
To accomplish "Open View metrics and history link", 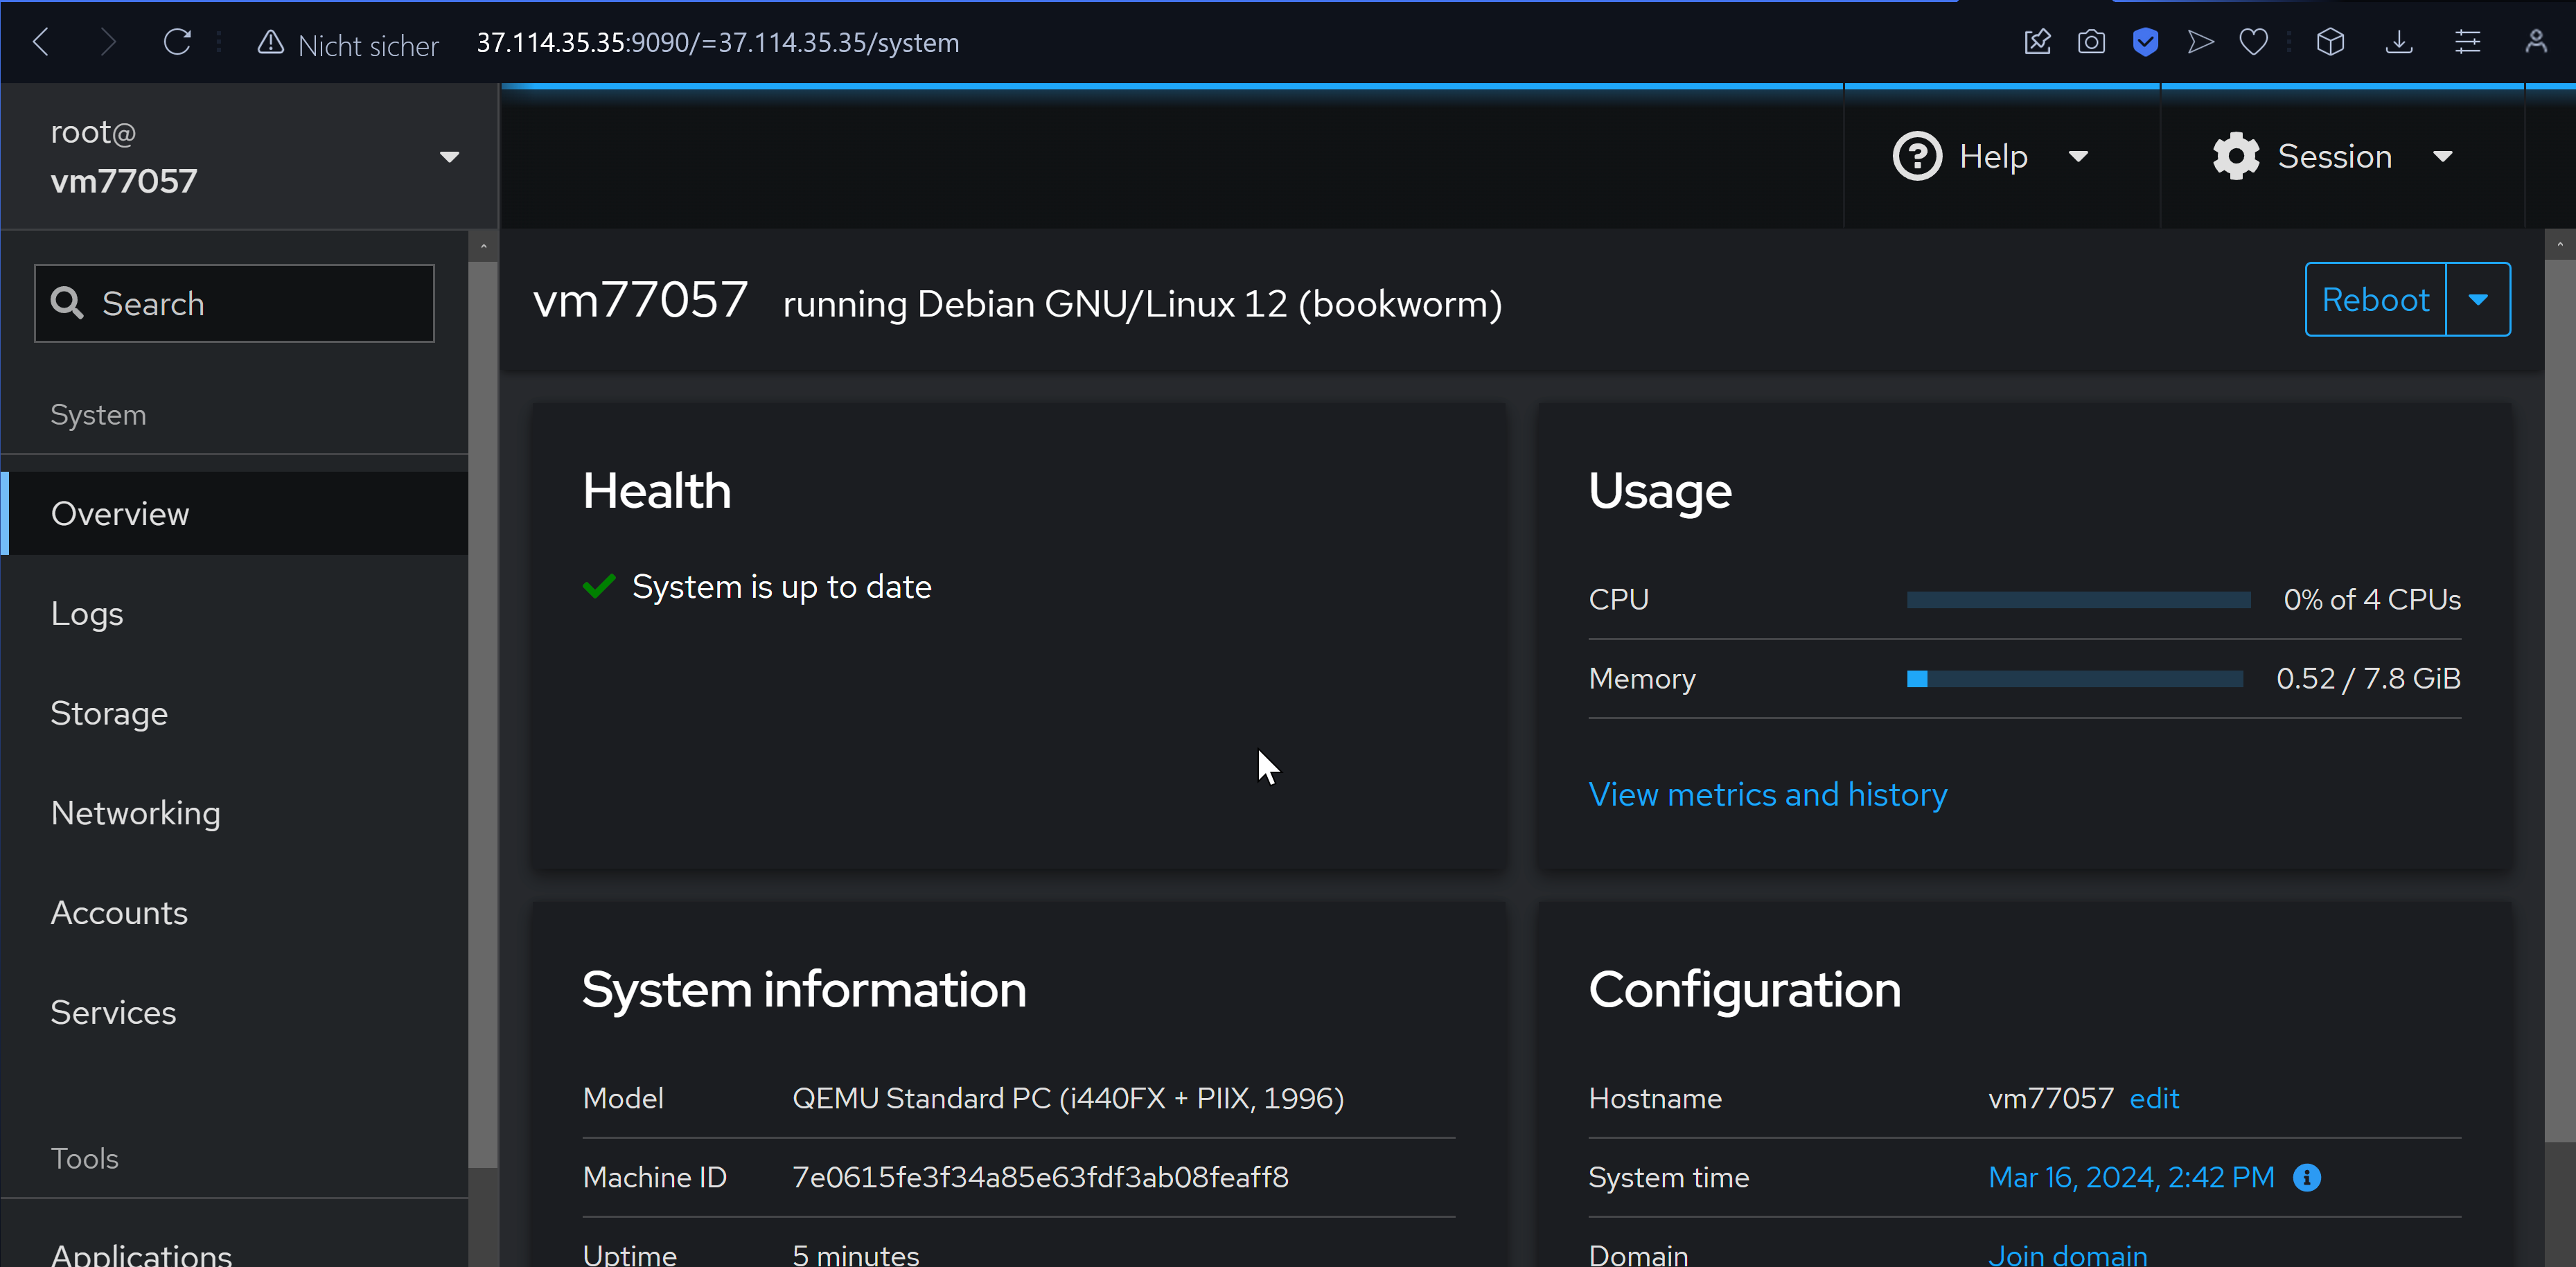I will click(1767, 794).
